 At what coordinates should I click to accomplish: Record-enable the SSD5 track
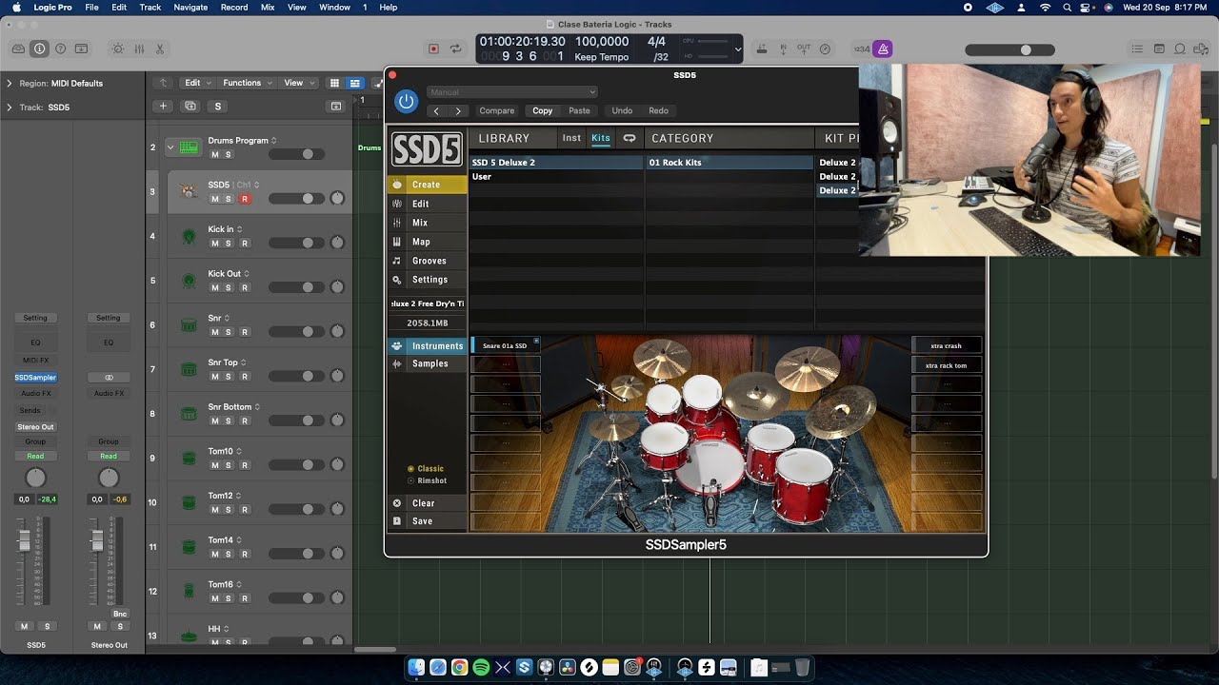245,199
